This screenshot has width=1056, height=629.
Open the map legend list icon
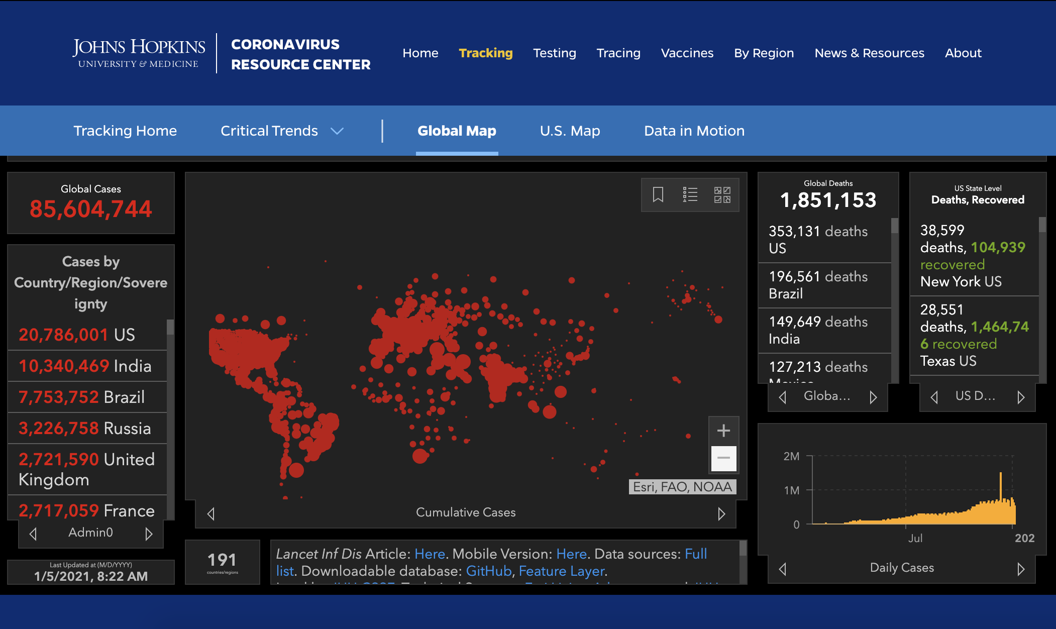point(690,194)
